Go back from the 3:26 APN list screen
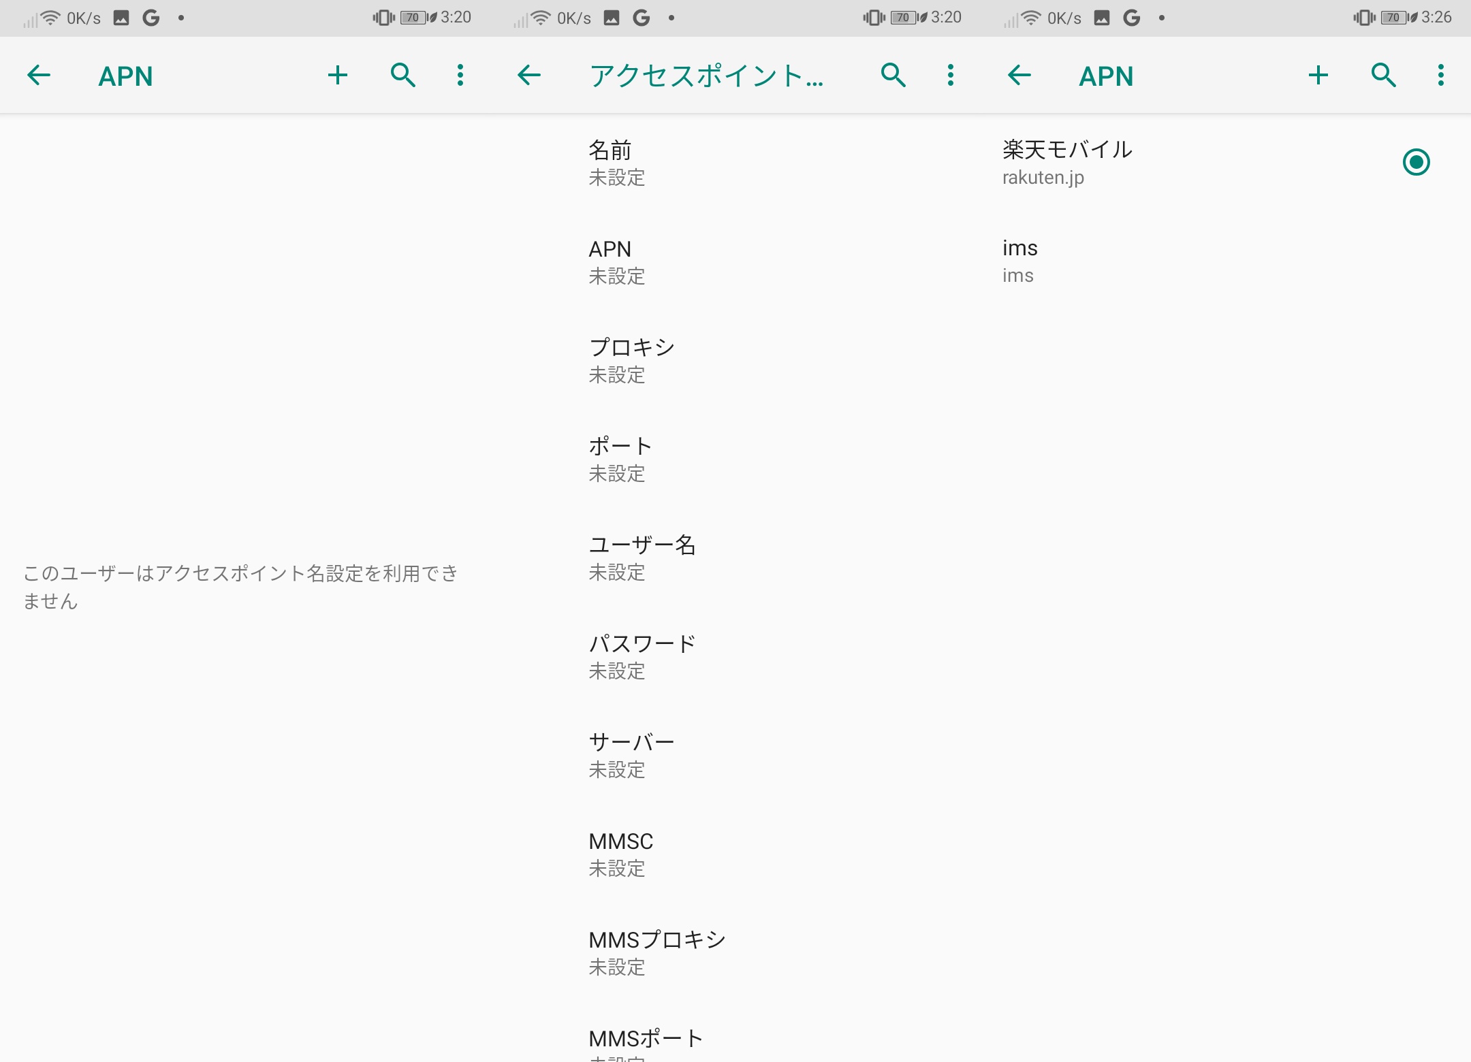1471x1062 pixels. (1019, 75)
